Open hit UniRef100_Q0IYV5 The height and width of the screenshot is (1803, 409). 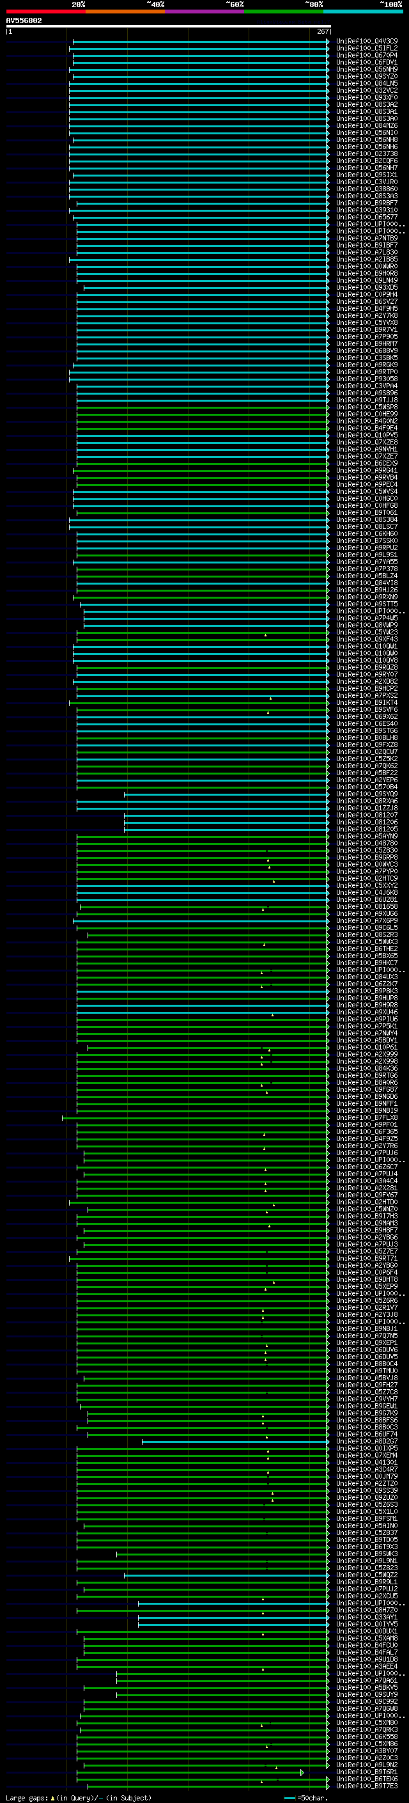pos(366,1625)
